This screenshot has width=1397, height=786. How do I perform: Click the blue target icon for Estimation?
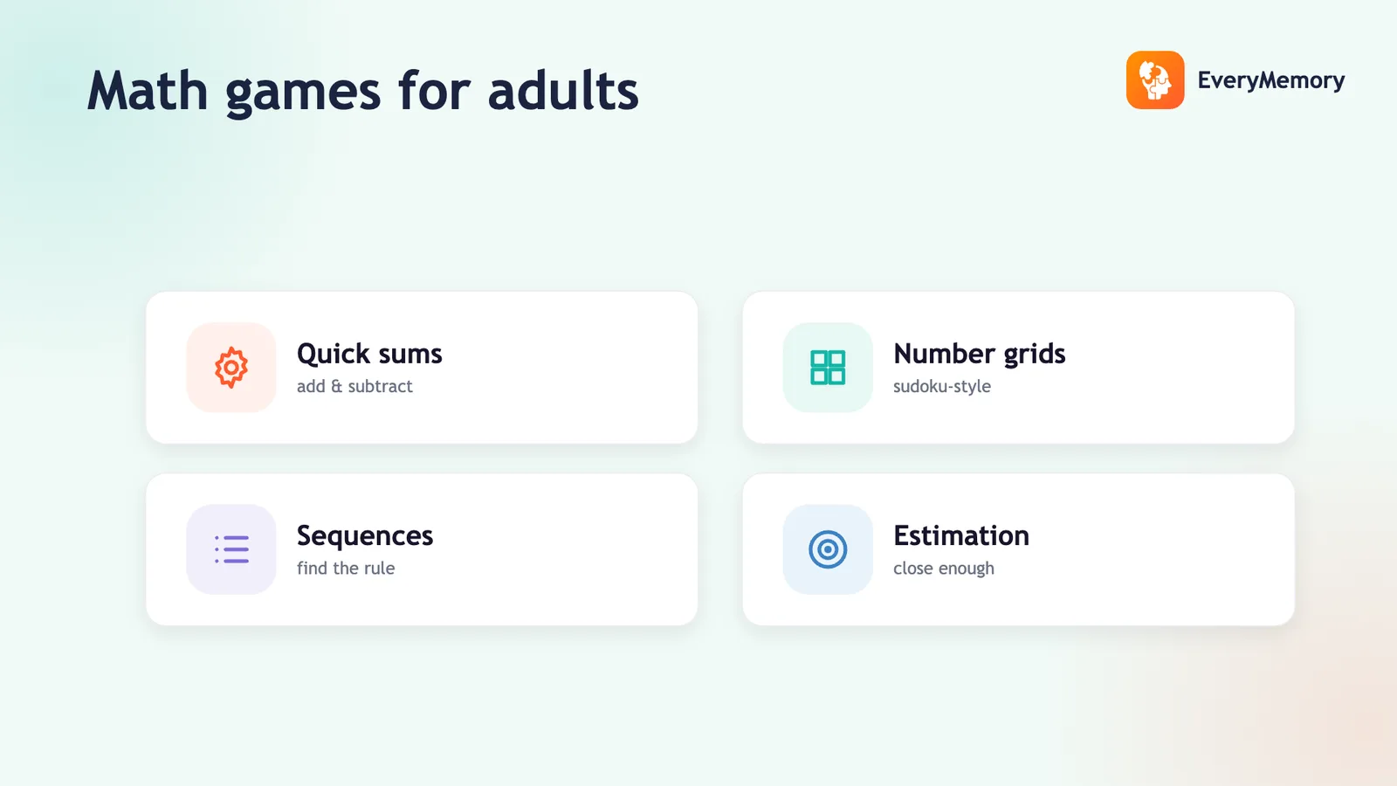coord(828,549)
